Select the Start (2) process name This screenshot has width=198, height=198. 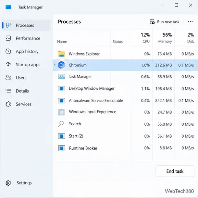click(x=76, y=136)
